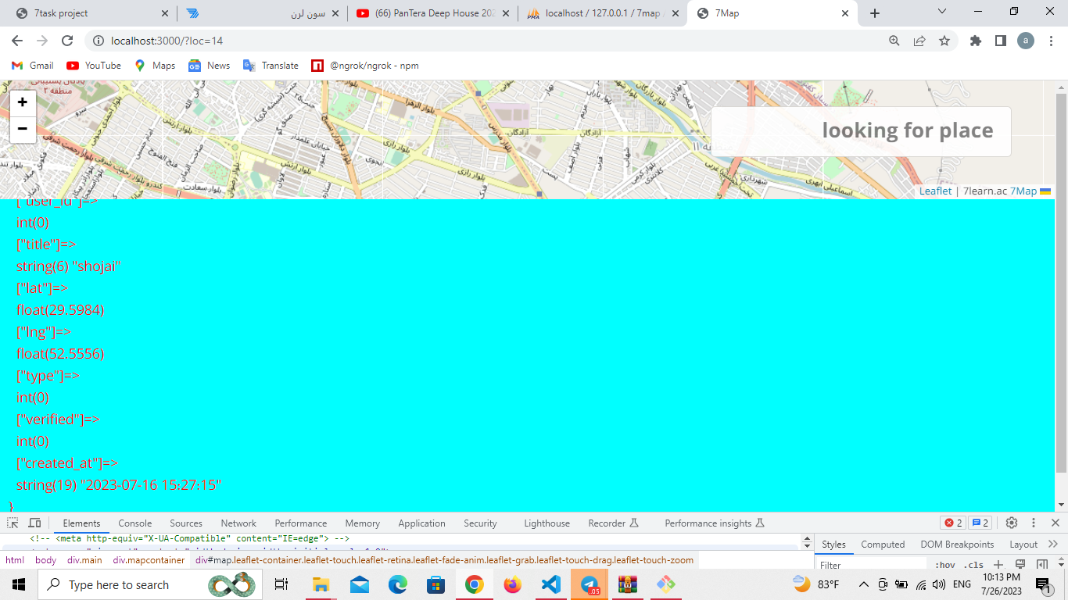
Task: Close the DevTools panel
Action: click(1055, 523)
